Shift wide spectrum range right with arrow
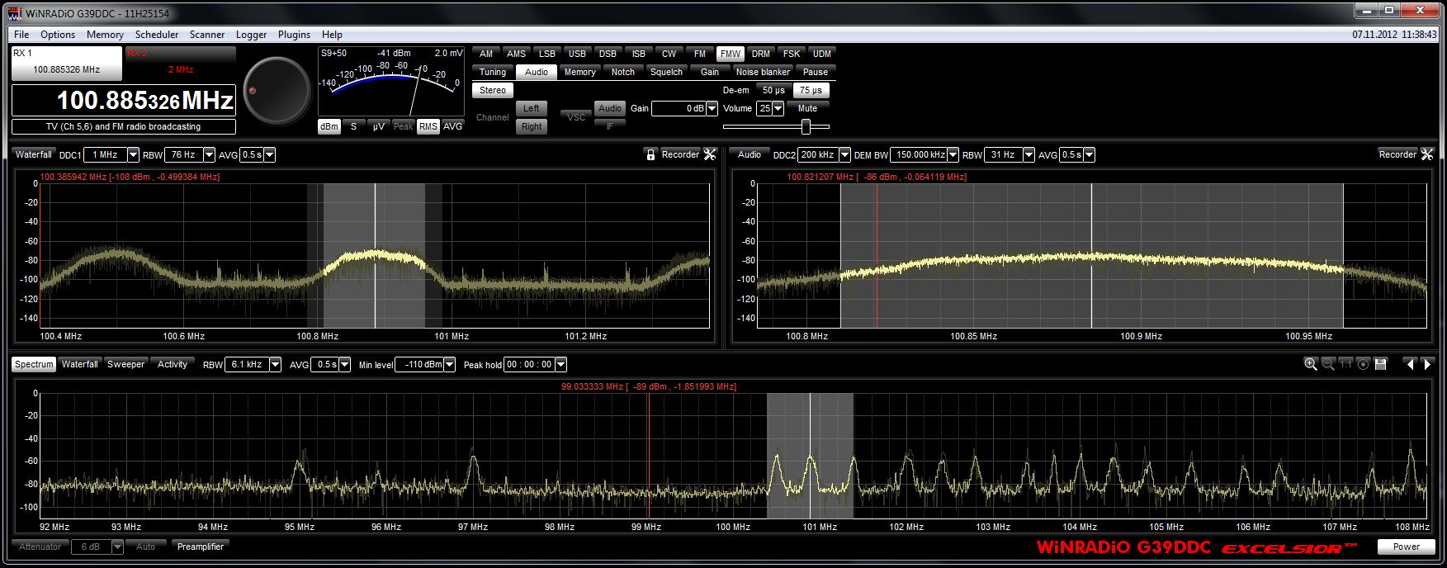Screen dimensions: 1447x568 (x=1427, y=364)
